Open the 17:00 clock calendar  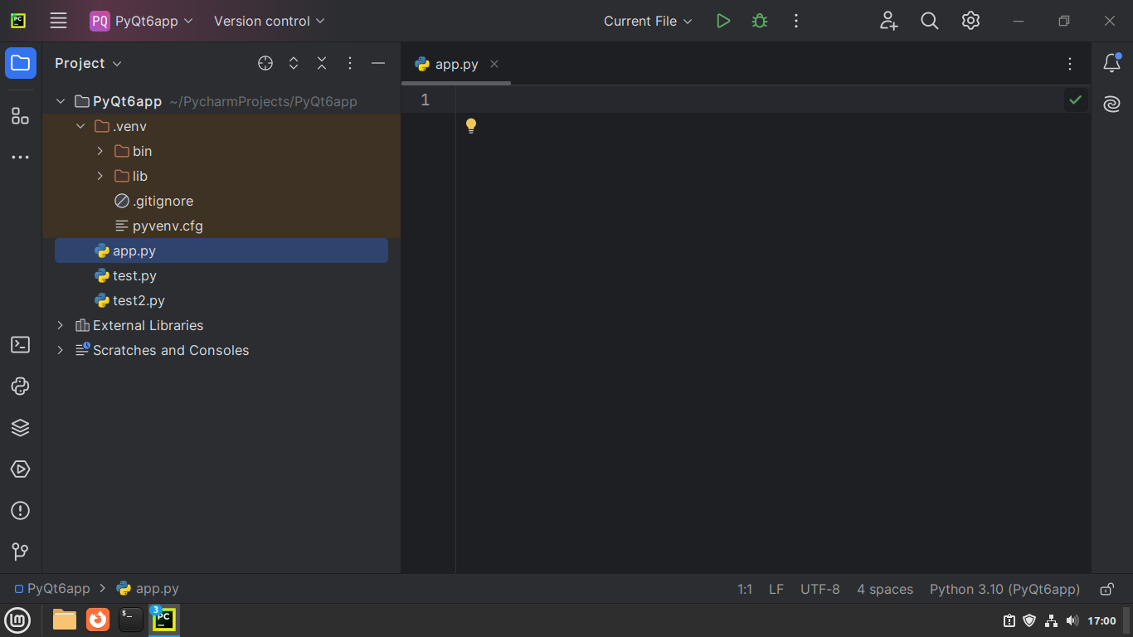point(1101,620)
